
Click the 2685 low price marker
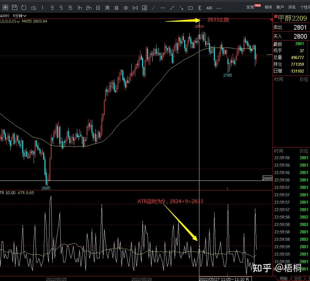(x=46, y=188)
